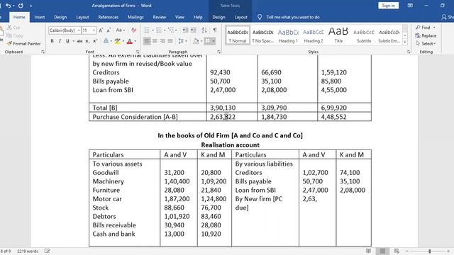Click the Repeat (redo) icon

point(21,6)
